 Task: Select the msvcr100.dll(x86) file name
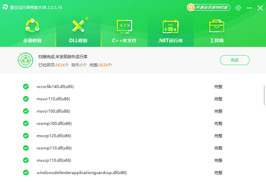[x=53, y=111]
